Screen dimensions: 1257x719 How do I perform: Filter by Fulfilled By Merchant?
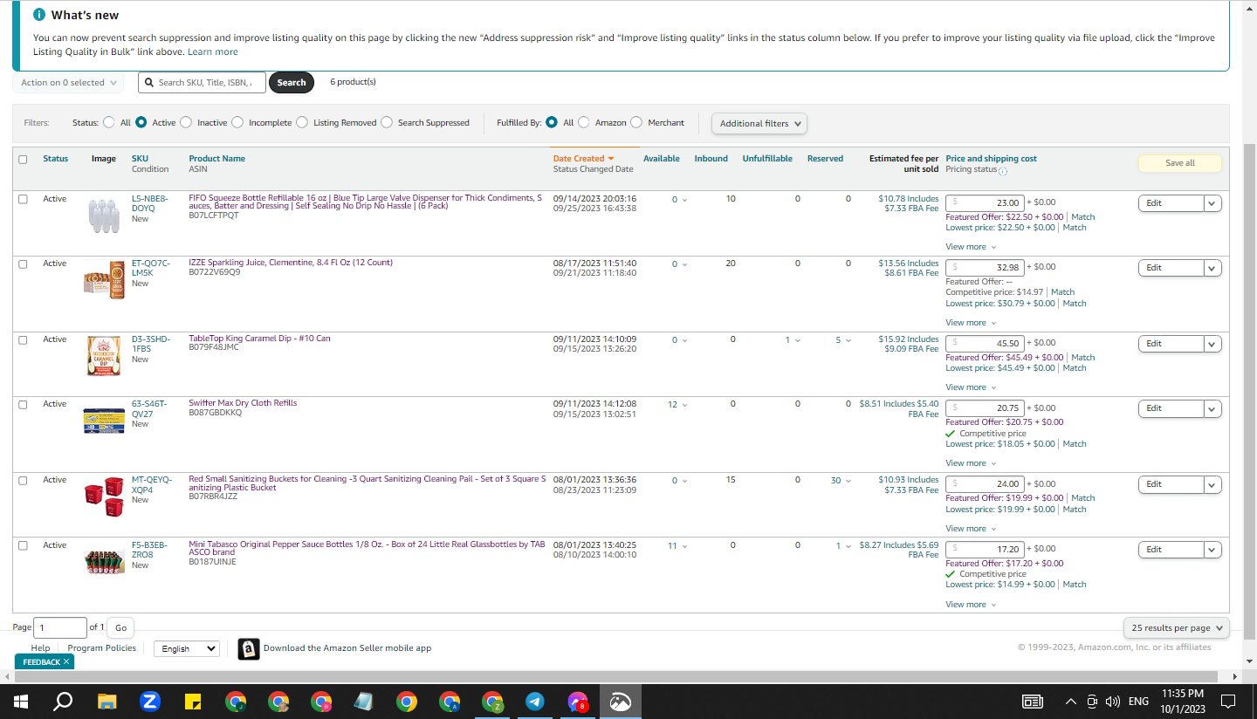pos(636,122)
